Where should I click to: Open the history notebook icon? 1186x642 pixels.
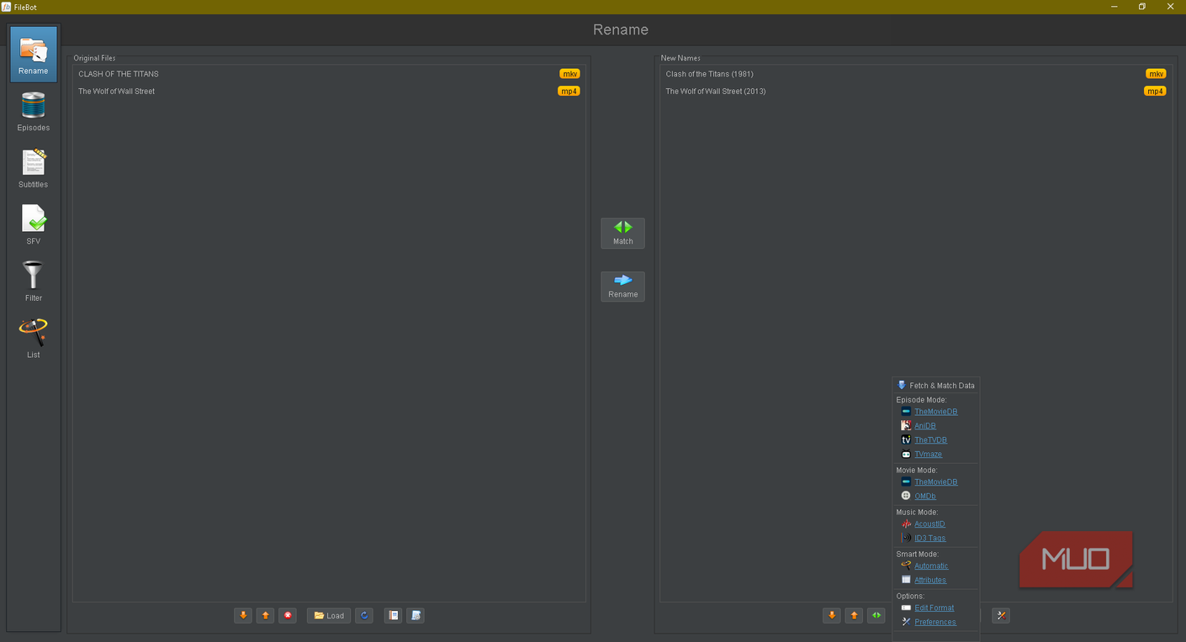tap(393, 616)
